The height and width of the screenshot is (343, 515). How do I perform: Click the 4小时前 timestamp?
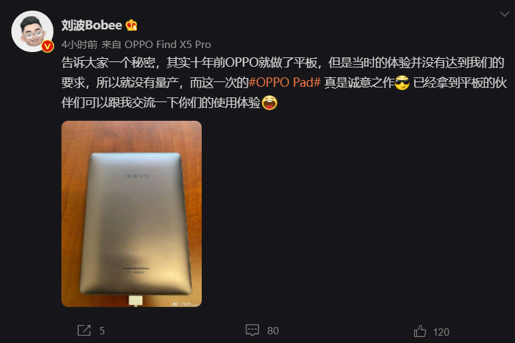click(x=79, y=44)
